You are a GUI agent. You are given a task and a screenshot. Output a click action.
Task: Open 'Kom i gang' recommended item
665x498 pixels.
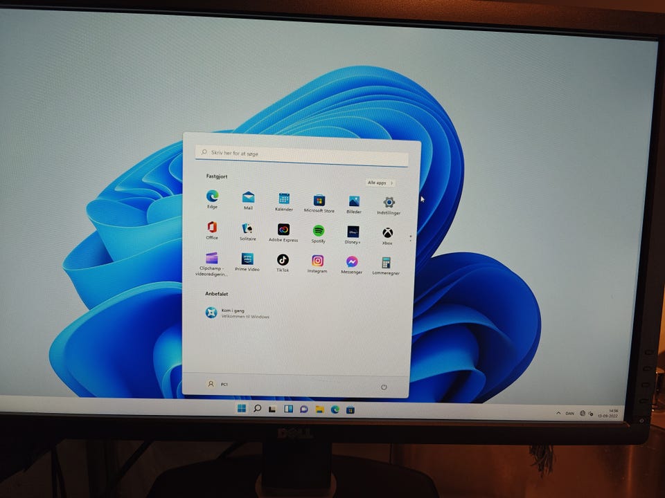pyautogui.click(x=238, y=313)
